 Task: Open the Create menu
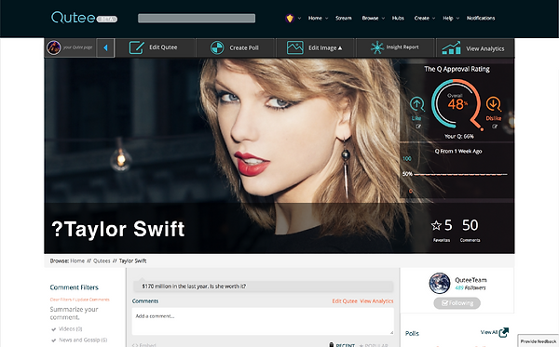[x=422, y=19]
